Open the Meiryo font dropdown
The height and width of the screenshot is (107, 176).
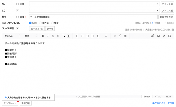pos(13,36)
